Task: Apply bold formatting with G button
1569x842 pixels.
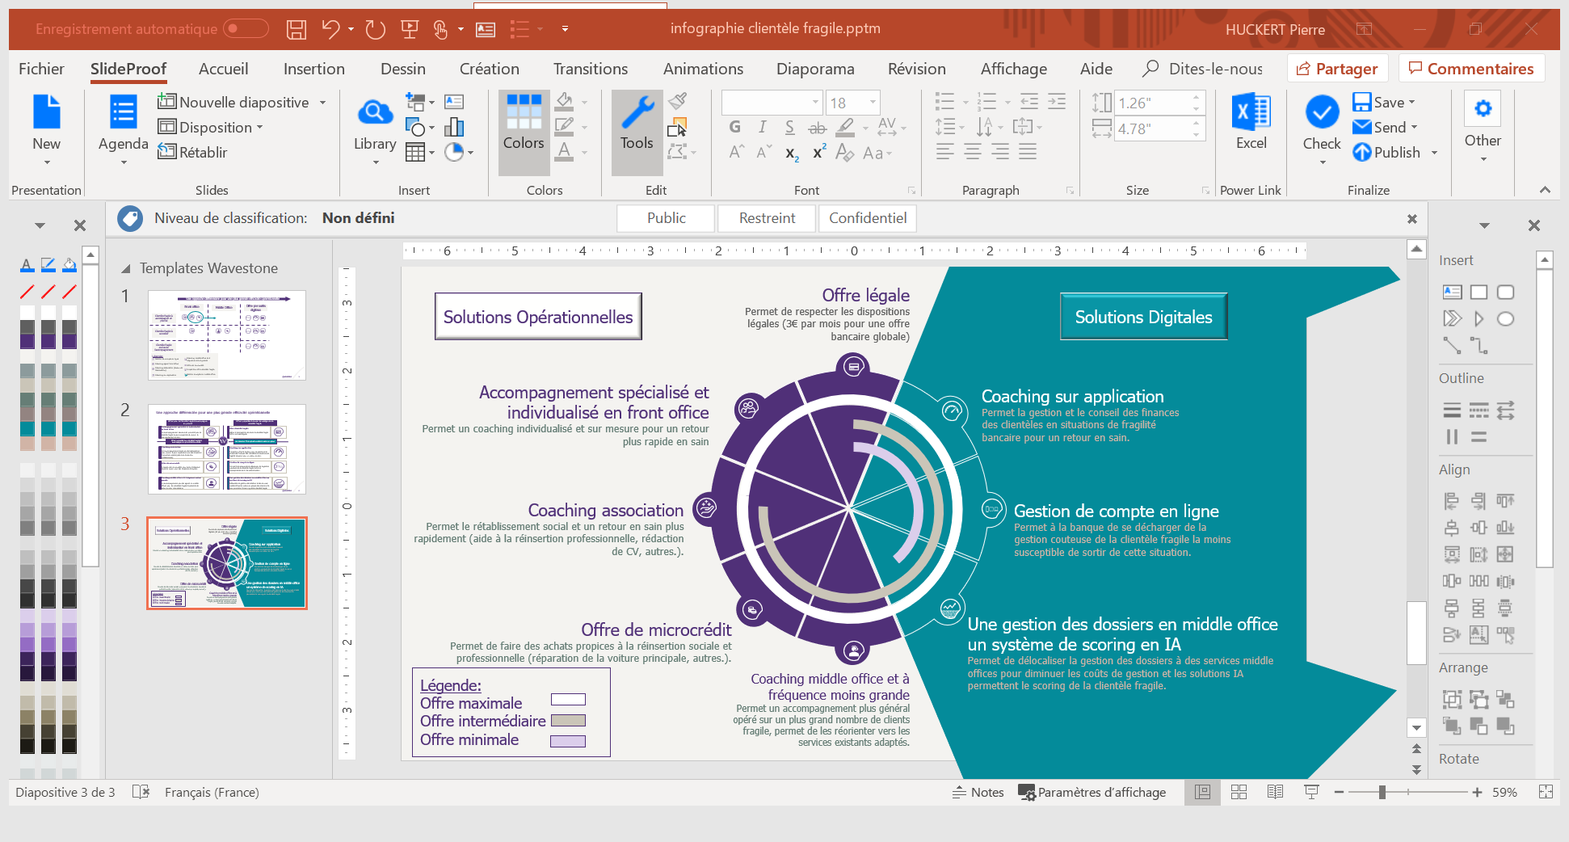Action: tap(734, 127)
